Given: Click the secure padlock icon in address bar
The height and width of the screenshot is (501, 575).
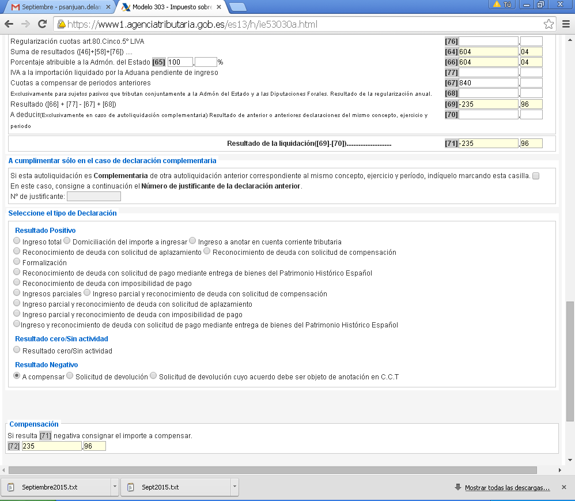Looking at the screenshot, I should click(61, 25).
